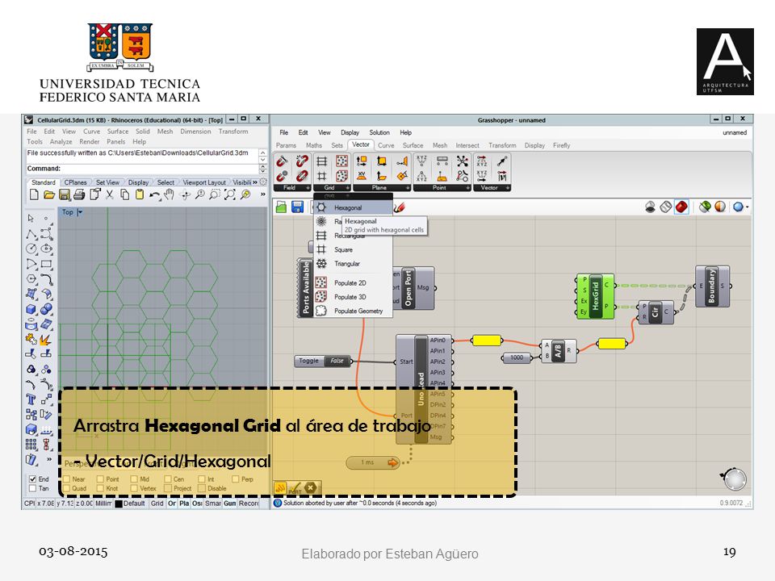Expand the Vector panel at its label bar

coord(492,188)
